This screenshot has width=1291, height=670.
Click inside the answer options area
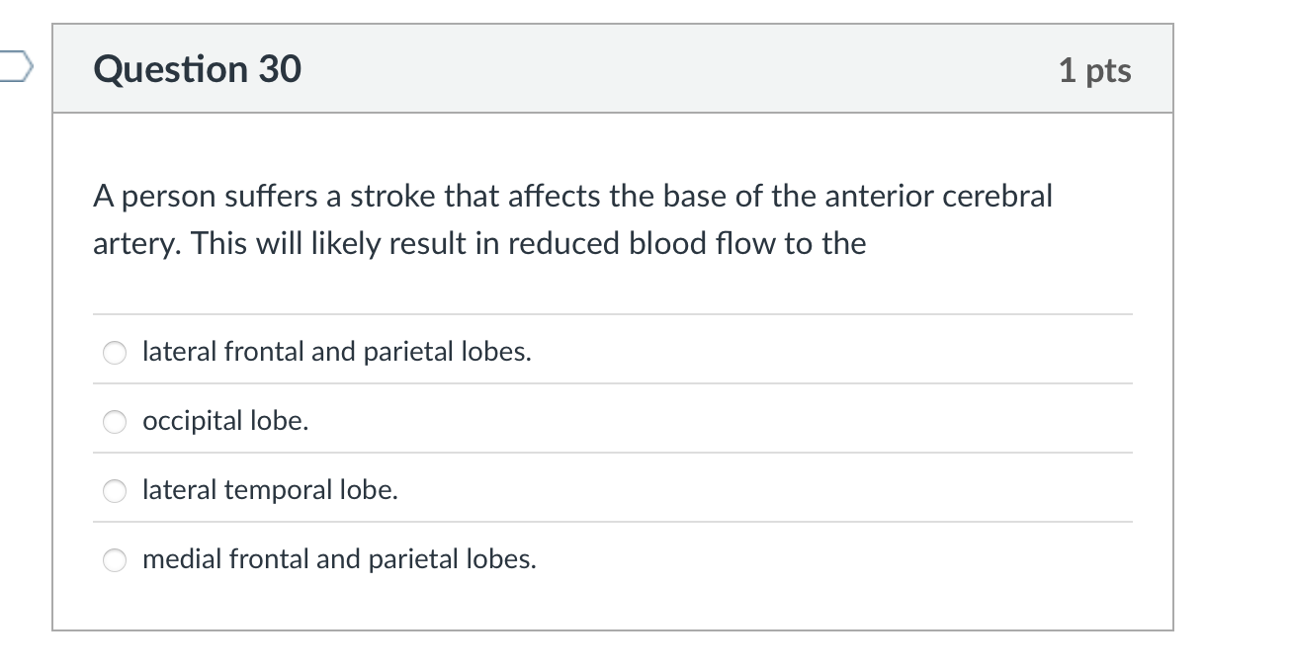tap(613, 455)
